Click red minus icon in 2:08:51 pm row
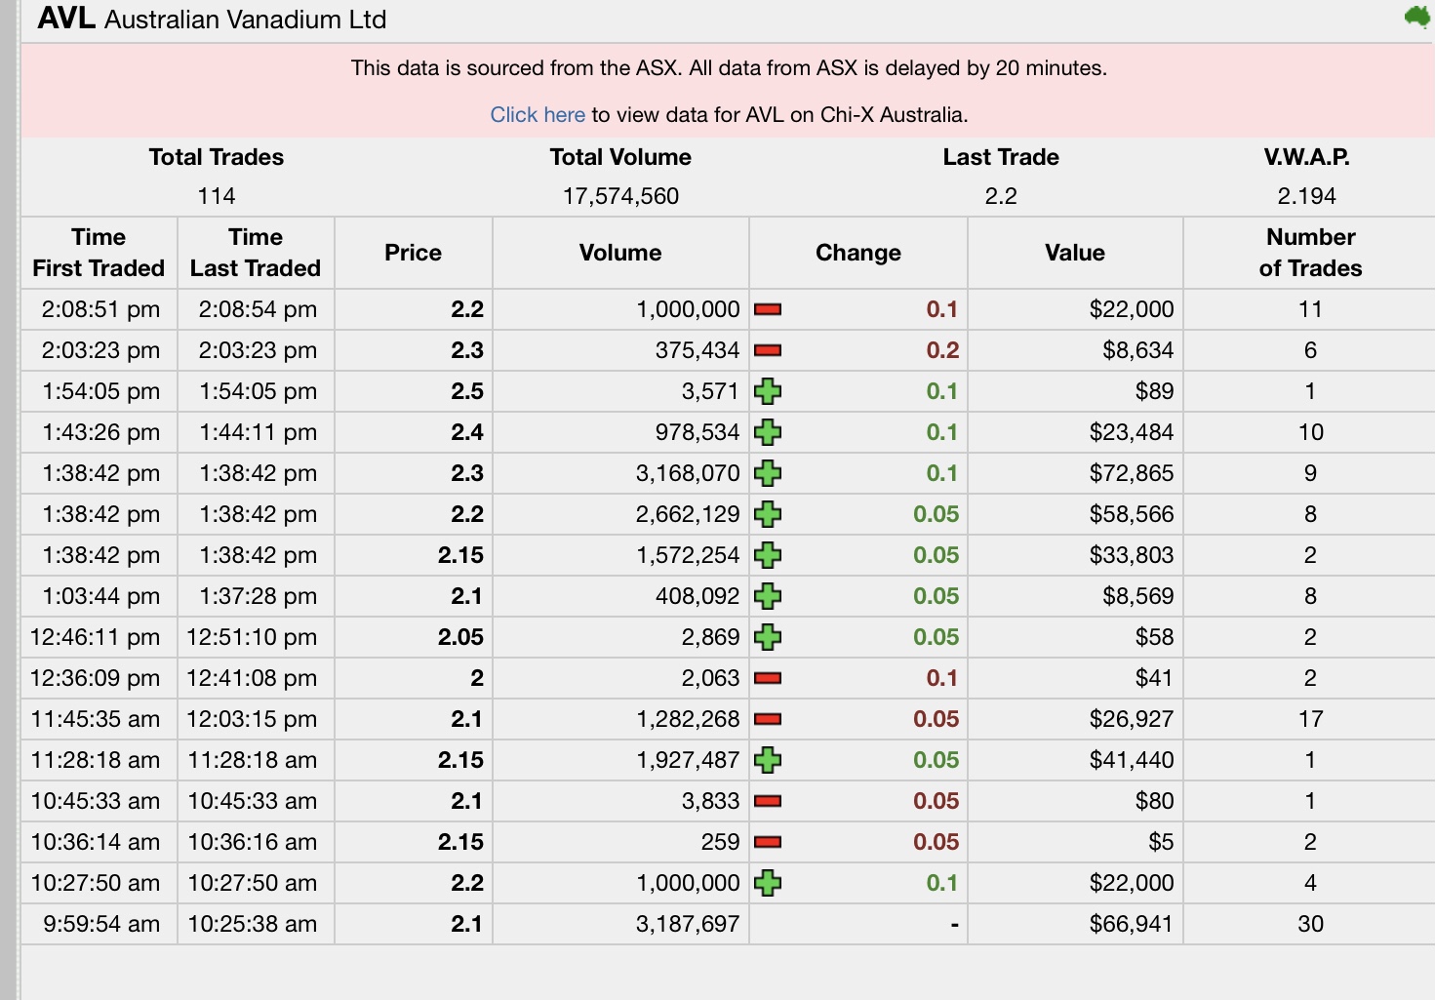 pyautogui.click(x=768, y=309)
